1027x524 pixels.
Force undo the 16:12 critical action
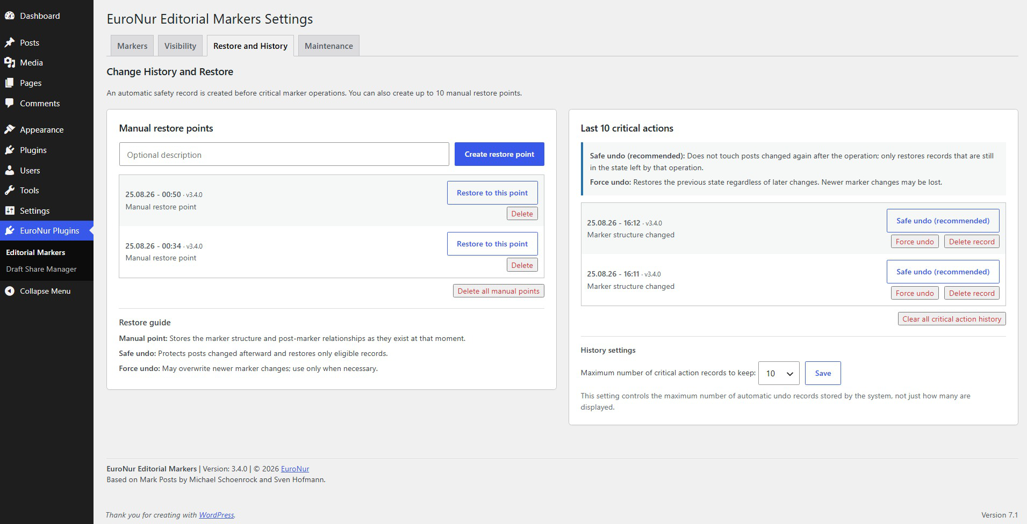[915, 242]
